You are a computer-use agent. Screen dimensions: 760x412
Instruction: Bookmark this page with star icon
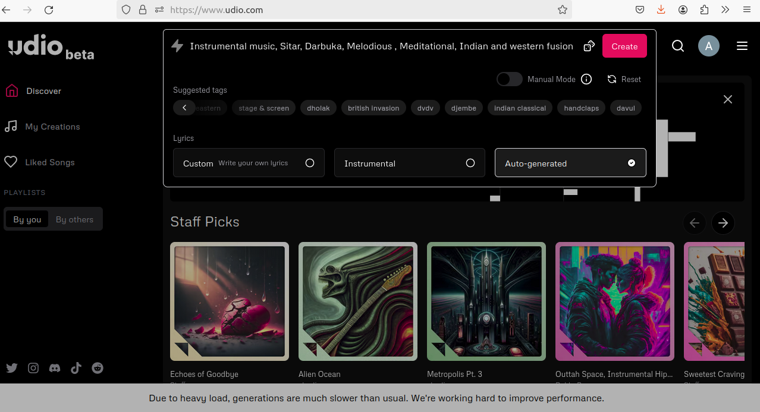coord(562,10)
